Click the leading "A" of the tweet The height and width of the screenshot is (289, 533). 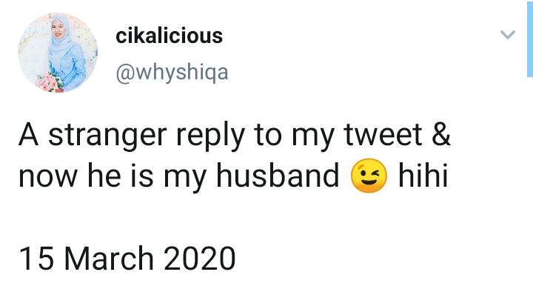pyautogui.click(x=29, y=134)
